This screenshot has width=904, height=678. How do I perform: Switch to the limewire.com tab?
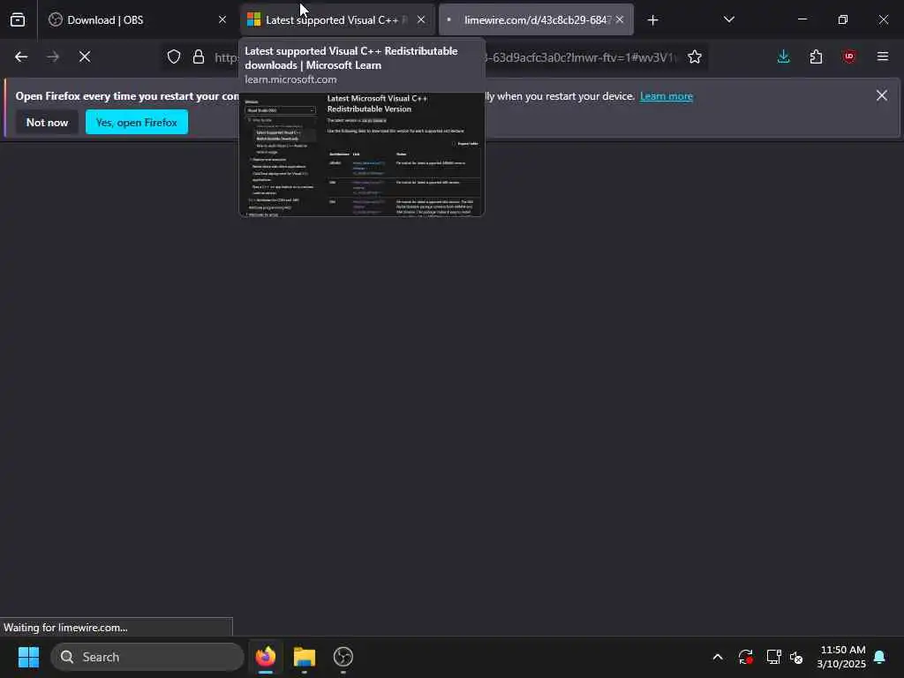pyautogui.click(x=536, y=19)
